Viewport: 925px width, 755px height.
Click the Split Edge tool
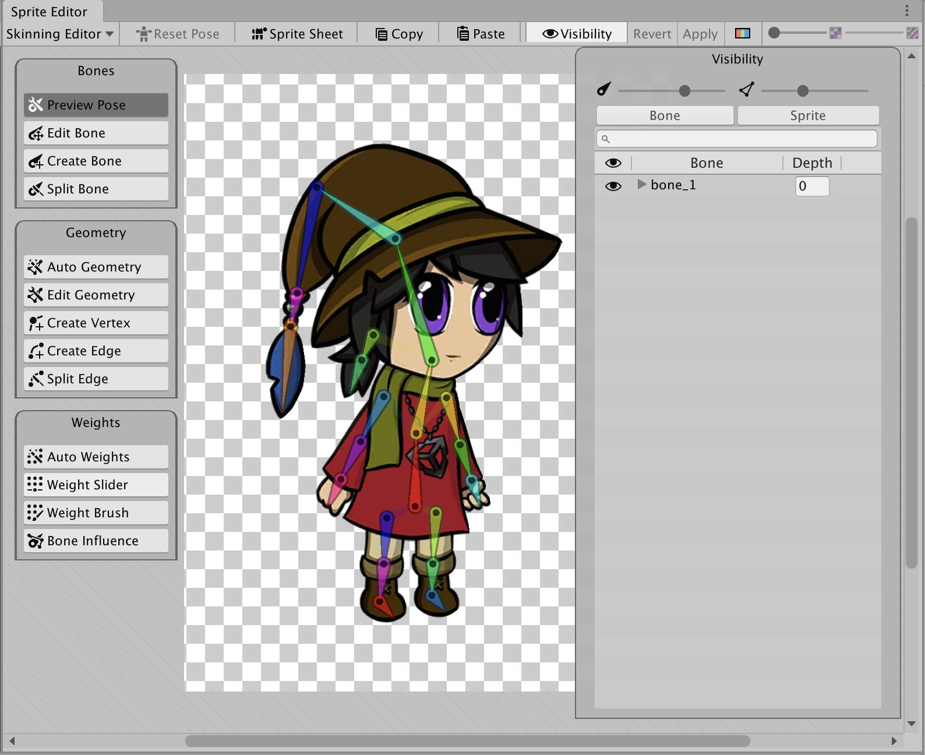96,379
